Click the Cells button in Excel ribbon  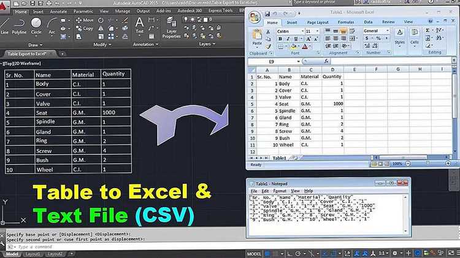pos(414,37)
